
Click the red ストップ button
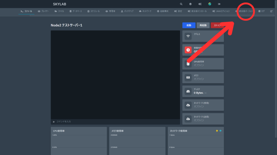coord(217,25)
